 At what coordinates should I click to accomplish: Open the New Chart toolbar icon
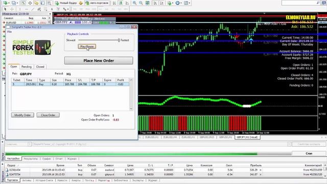coord(5,3)
